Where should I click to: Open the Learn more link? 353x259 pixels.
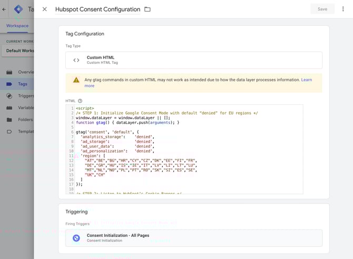pyautogui.click(x=306, y=80)
